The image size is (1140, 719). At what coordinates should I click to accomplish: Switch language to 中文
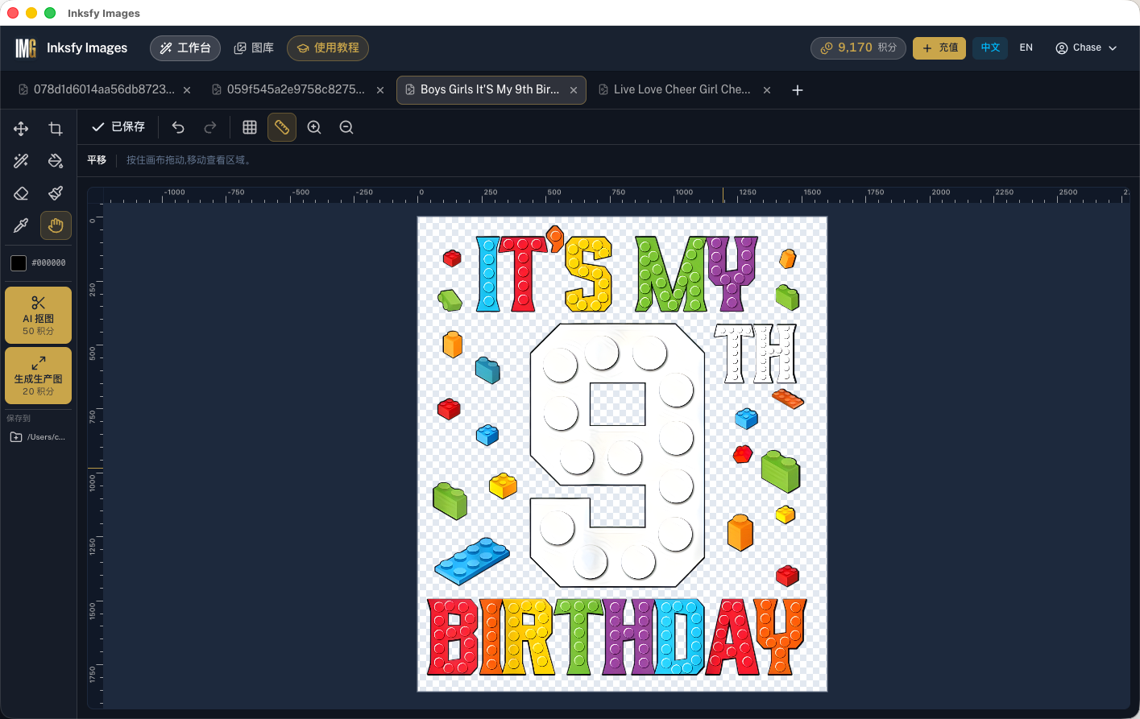click(990, 48)
